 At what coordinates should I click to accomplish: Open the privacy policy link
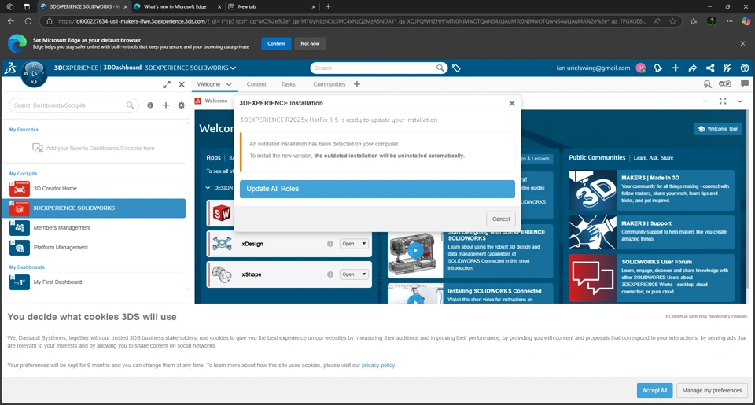tap(378, 366)
